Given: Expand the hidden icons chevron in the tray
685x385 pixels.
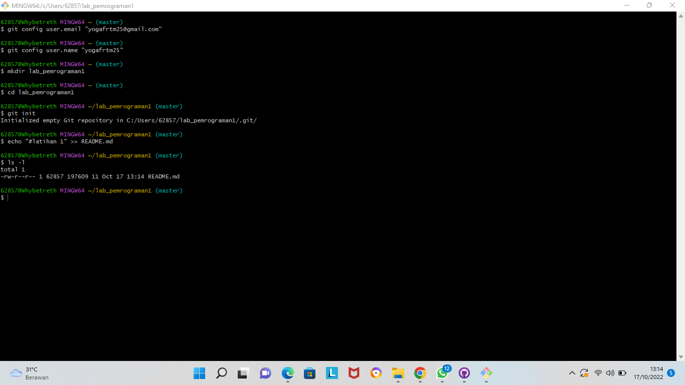Looking at the screenshot, I should pos(572,373).
